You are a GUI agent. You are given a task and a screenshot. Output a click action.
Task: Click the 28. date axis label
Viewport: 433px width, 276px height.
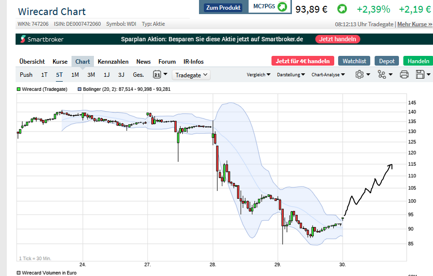(213, 265)
